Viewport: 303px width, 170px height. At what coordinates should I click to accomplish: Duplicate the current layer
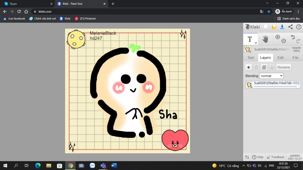pos(264,67)
